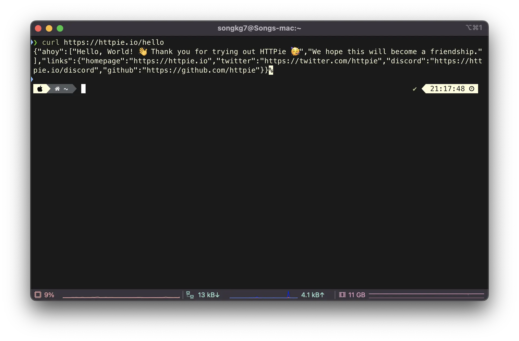The width and height of the screenshot is (519, 341).
Task: Click the https://httpie.io/hello URL in command
Action: [114, 42]
